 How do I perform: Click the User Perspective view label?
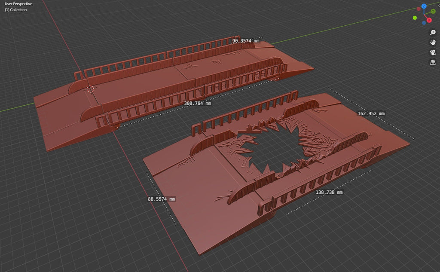[18, 4]
